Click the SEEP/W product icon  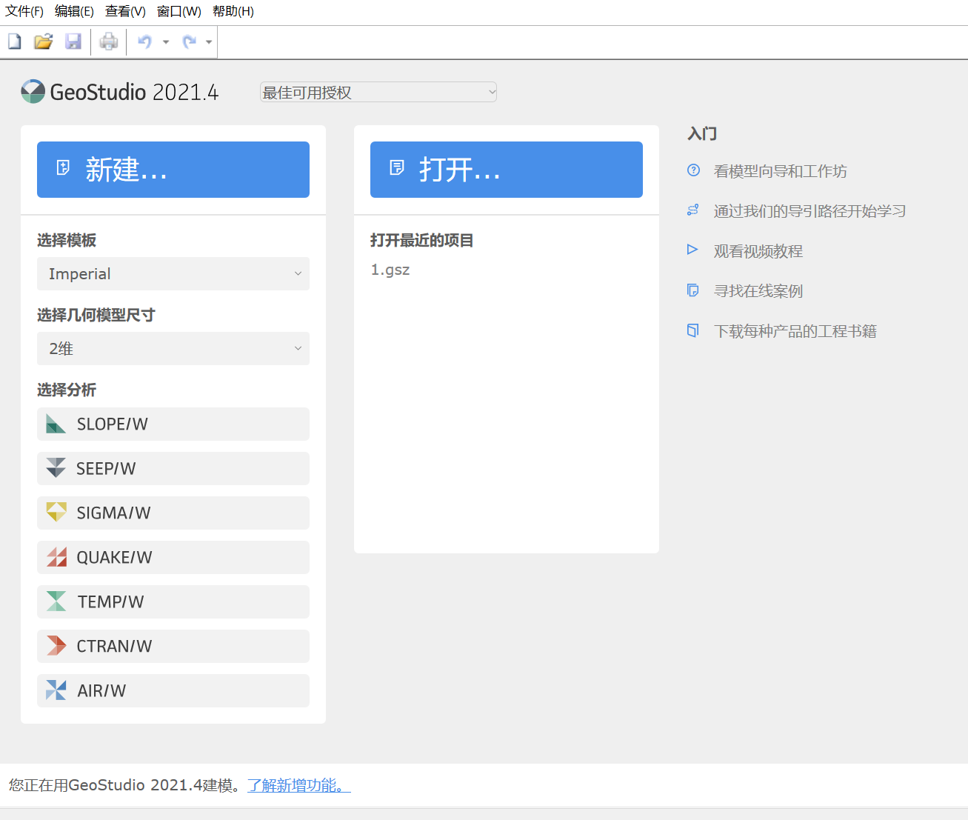(56, 468)
